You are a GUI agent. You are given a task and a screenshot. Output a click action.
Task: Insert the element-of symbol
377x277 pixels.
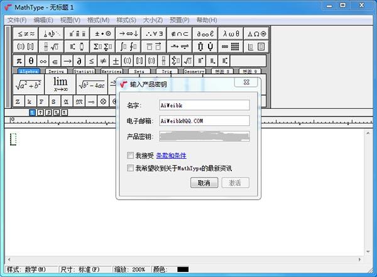point(55,61)
